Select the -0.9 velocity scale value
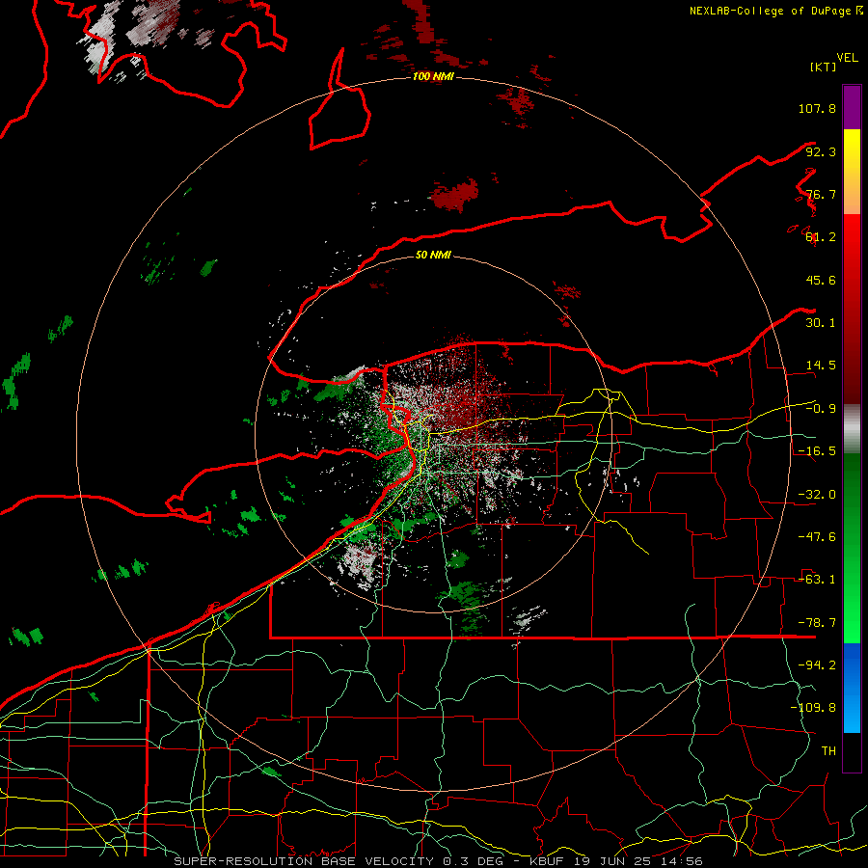Viewport: 868px width, 868px height. point(821,409)
